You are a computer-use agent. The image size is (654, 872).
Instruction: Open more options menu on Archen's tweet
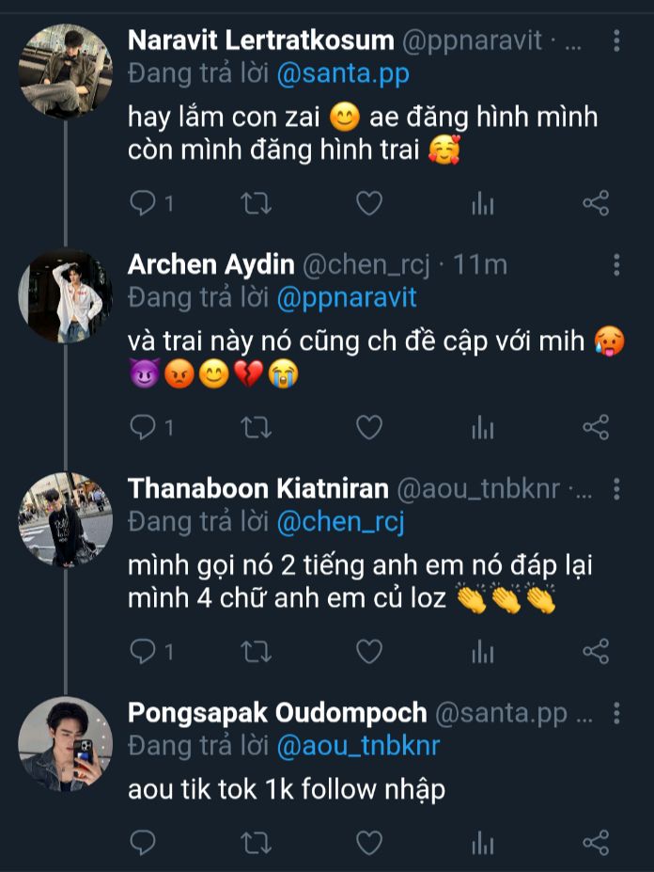click(x=616, y=265)
